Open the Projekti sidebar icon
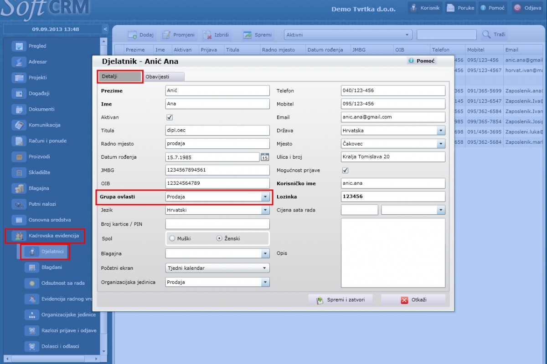This screenshot has width=547, height=364. click(x=19, y=78)
